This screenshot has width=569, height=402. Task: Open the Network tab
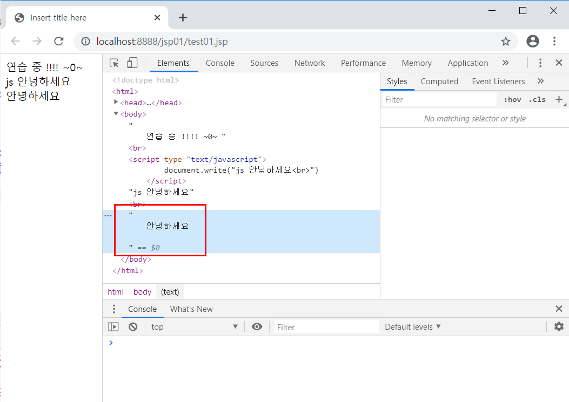310,63
